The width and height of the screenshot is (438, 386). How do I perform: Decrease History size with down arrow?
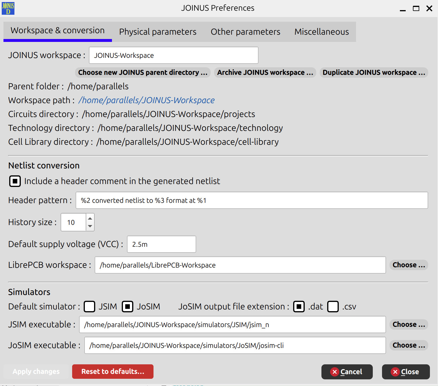[x=90, y=226]
